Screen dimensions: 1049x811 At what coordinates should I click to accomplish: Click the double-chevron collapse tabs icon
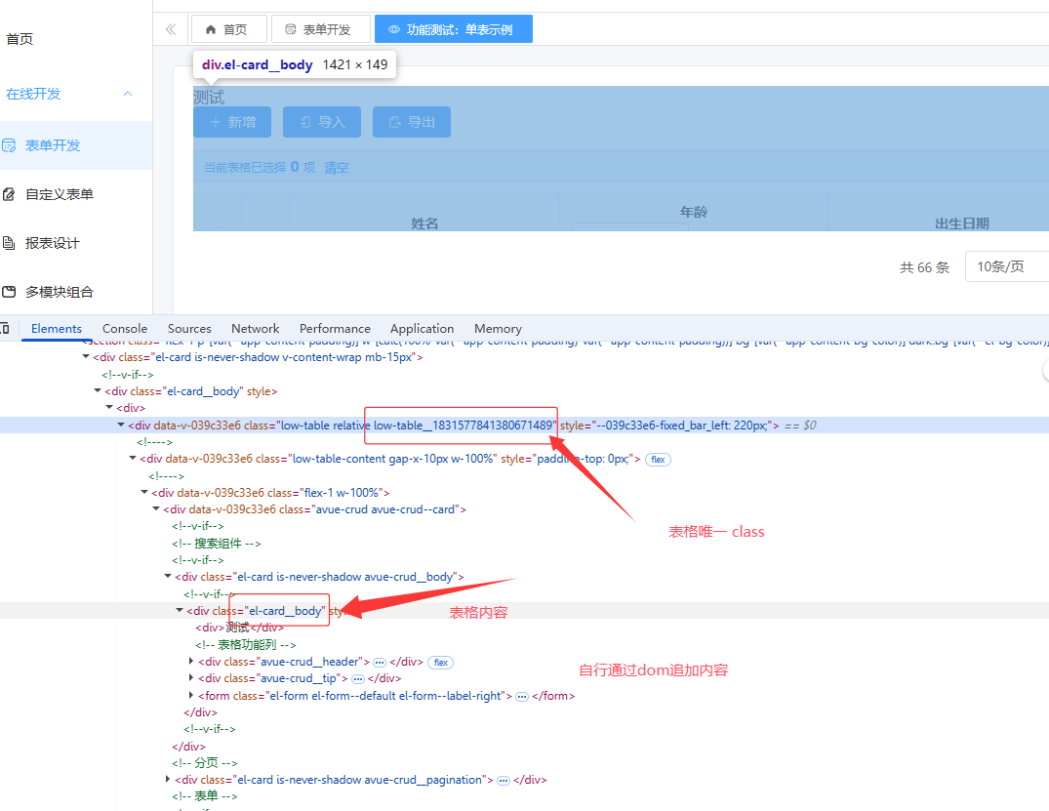(x=171, y=29)
